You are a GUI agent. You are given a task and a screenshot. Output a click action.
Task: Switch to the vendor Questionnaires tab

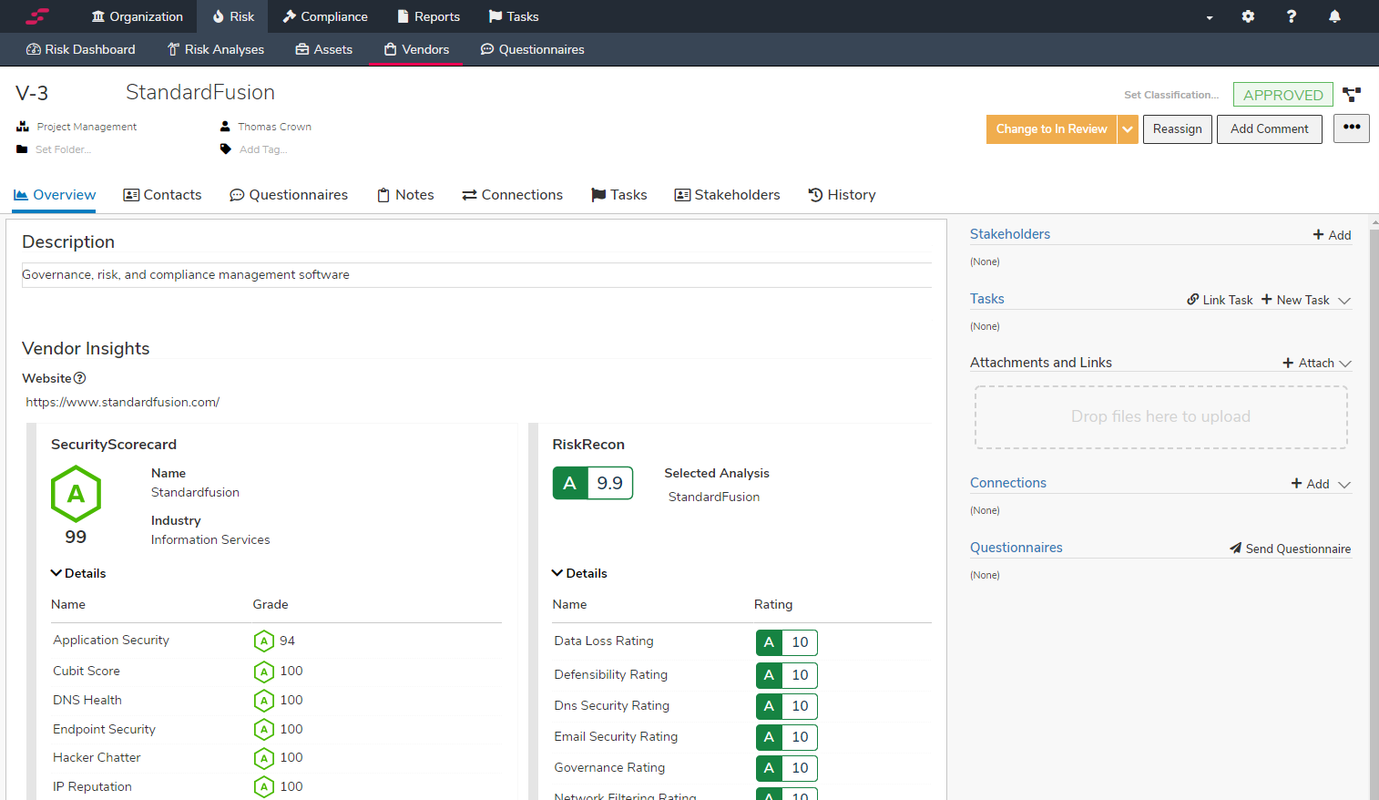click(289, 195)
